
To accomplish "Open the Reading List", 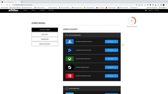I will pos(163,8).
